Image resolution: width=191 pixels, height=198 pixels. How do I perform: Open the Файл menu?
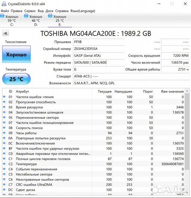(x=5, y=11)
